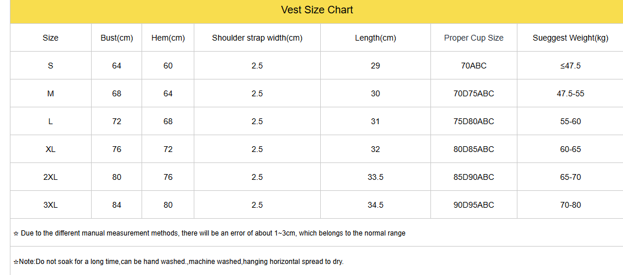Click the "Length(cm)" column header

(375, 38)
